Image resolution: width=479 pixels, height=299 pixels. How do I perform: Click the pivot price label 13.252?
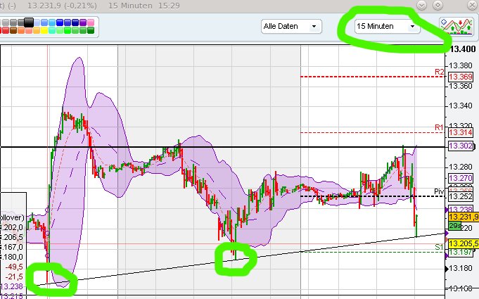[461, 196]
